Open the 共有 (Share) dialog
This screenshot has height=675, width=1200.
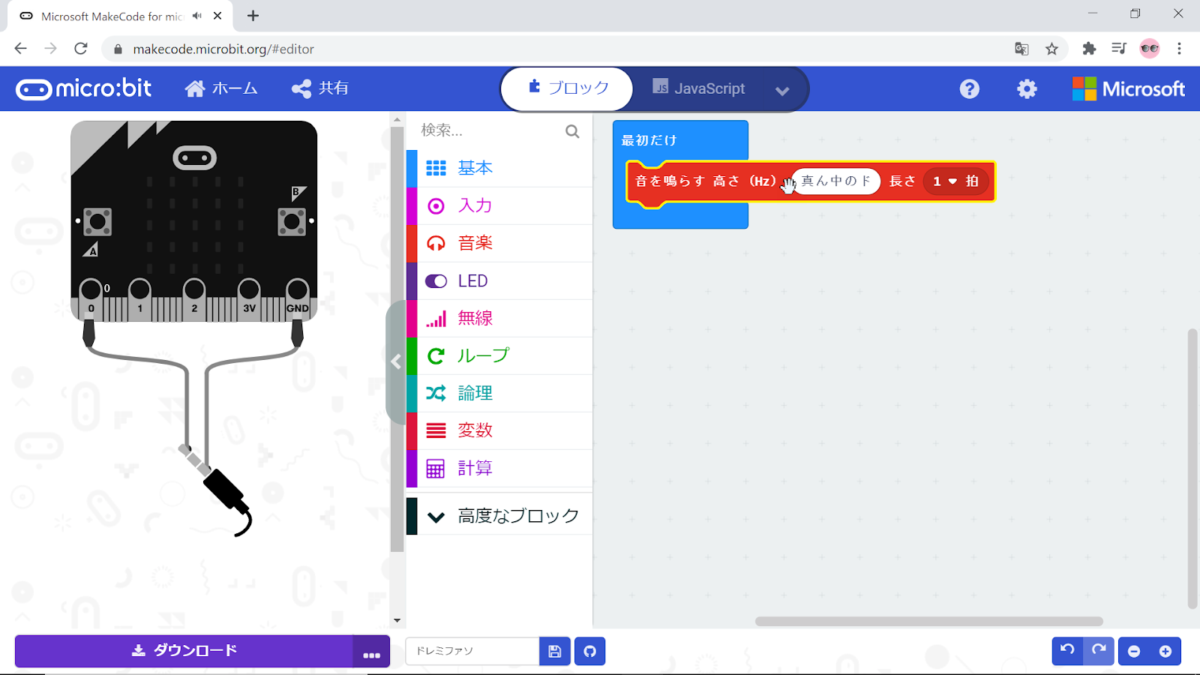pyautogui.click(x=320, y=88)
